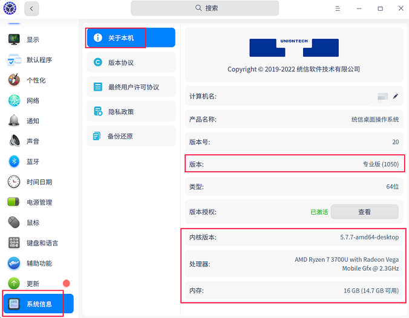Click the 搜索 search field
The width and height of the screenshot is (409, 318).
(x=204, y=8)
